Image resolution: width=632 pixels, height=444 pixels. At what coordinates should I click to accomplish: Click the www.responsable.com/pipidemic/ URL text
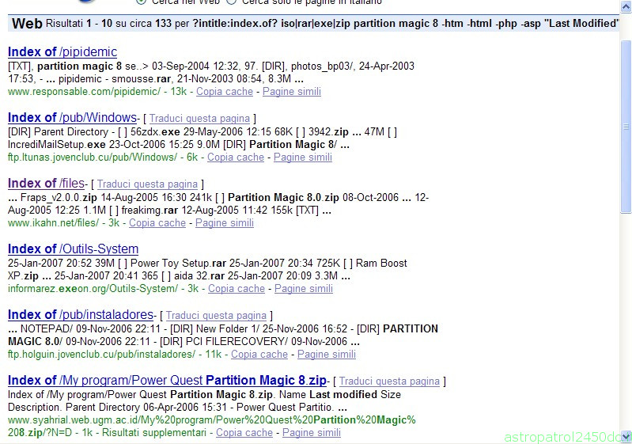pyautogui.click(x=84, y=92)
